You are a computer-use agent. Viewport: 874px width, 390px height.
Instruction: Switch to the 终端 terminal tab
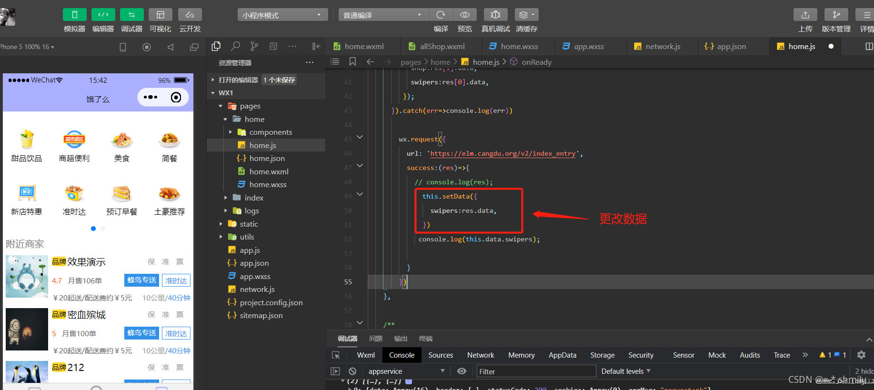pyautogui.click(x=426, y=339)
